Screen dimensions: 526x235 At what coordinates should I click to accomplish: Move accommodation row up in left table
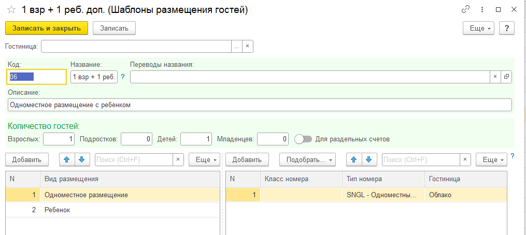[x=67, y=159]
